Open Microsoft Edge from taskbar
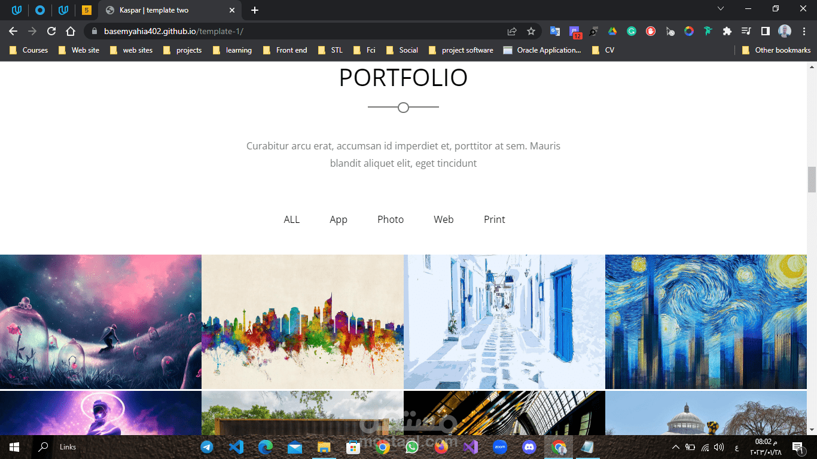This screenshot has width=817, height=459. pyautogui.click(x=266, y=447)
